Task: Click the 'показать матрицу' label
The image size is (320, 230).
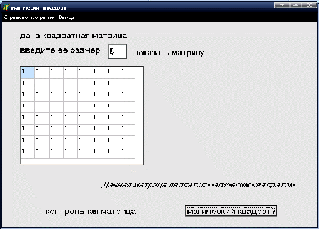Action: (169, 53)
